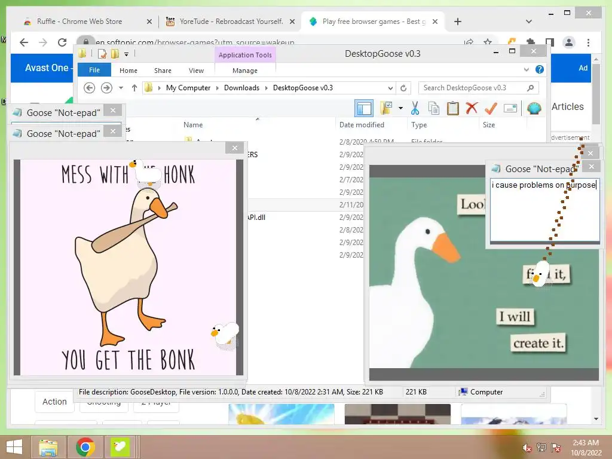Click the Chrome Back button
The image size is (612, 459).
(24, 42)
